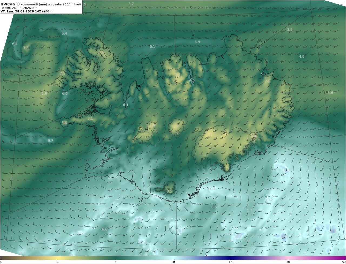The image size is (346, 264).
Task: Click the color scale tick label '5'
Action: pos(115,262)
